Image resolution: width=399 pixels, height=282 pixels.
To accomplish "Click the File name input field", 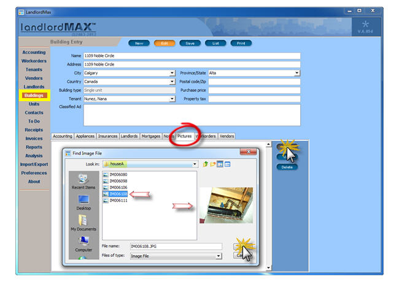I will tap(176, 246).
